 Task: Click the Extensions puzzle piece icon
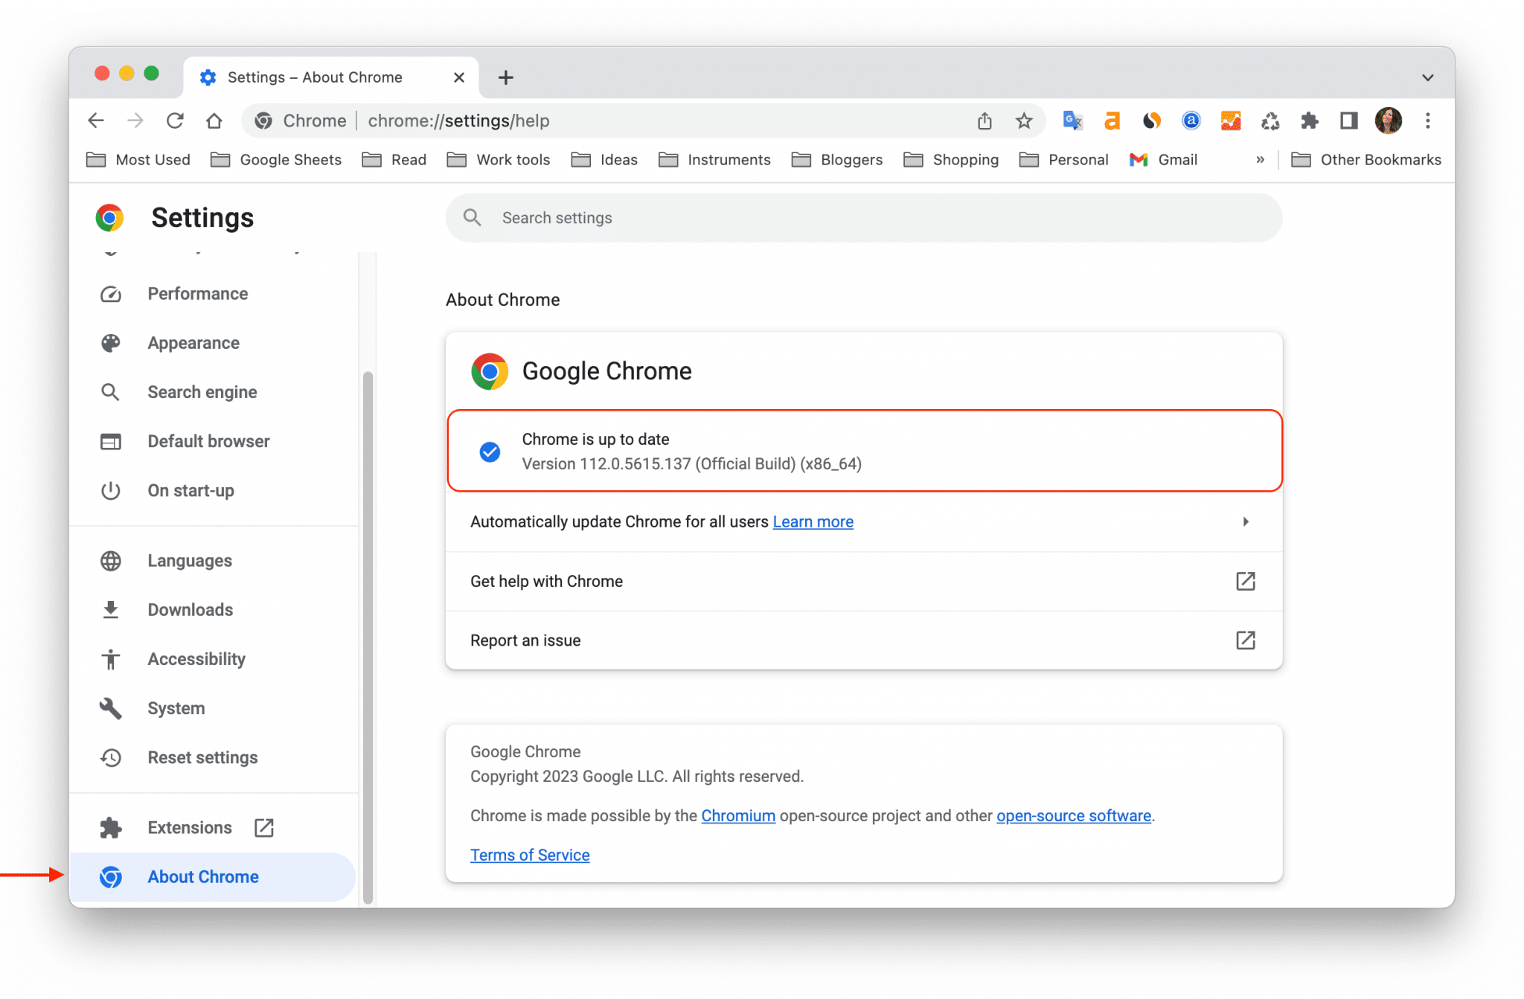coord(1310,121)
